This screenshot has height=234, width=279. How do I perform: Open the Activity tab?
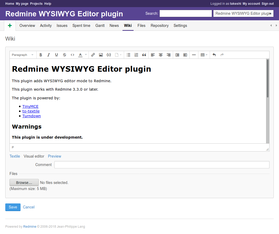pos(46,26)
